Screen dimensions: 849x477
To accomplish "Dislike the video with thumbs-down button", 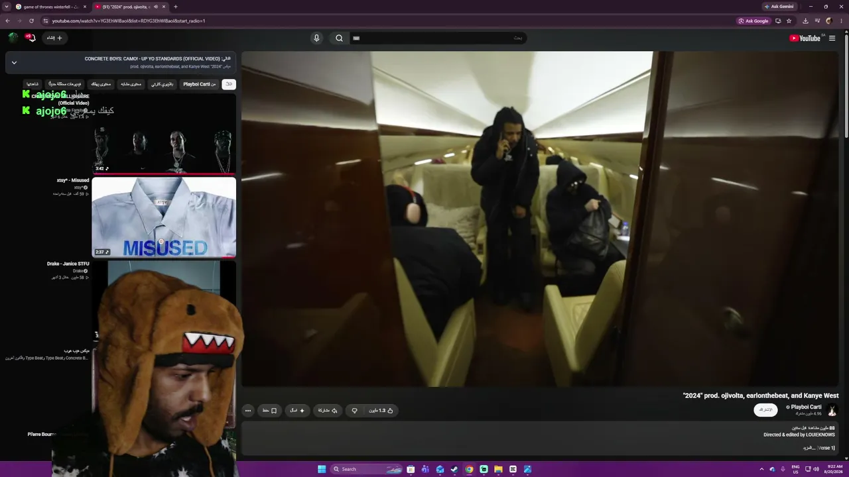I will coord(354,411).
